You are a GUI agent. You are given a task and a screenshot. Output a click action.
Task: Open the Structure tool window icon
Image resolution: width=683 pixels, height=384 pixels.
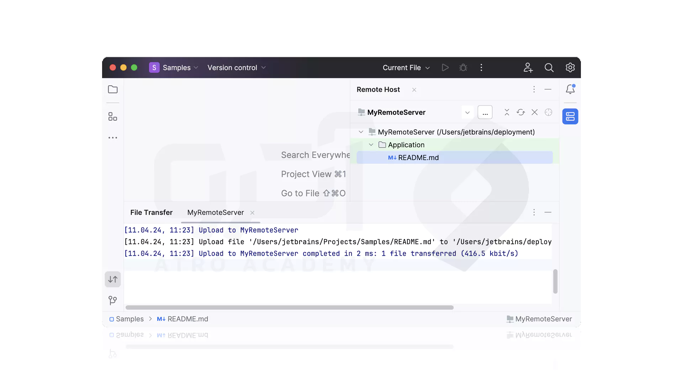click(x=113, y=117)
